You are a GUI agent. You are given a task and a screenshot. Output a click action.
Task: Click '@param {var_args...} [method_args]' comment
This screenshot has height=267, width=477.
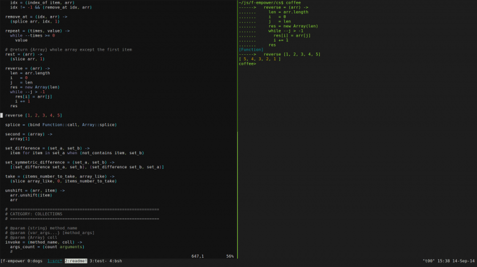coord(50,233)
